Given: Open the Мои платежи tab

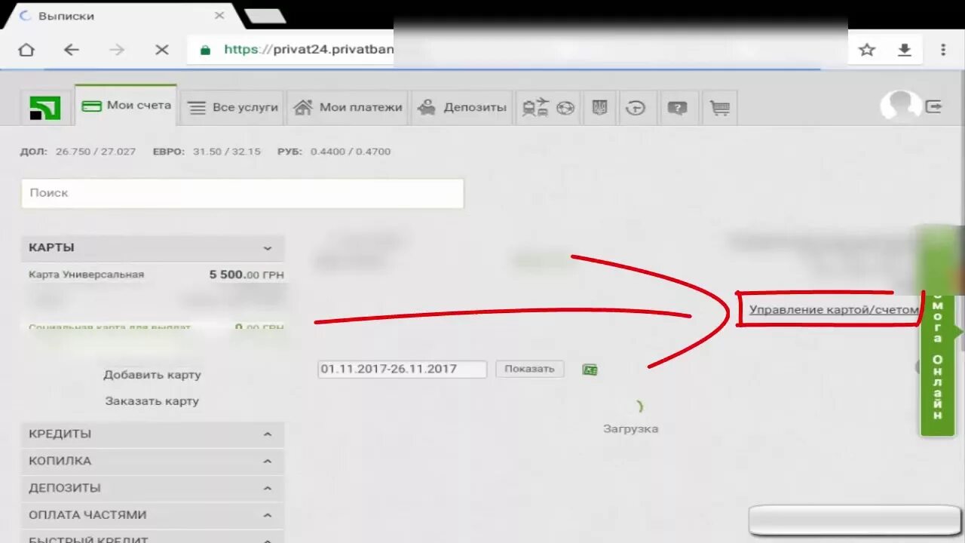Looking at the screenshot, I should [x=348, y=107].
